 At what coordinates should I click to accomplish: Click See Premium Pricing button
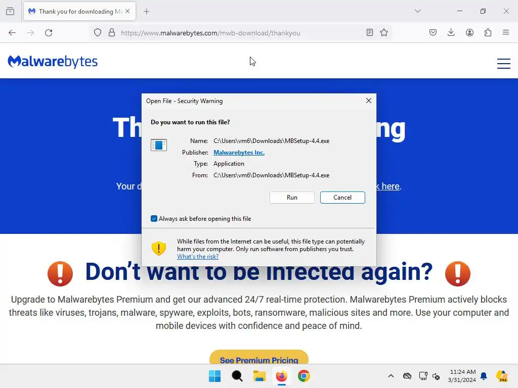(259, 358)
